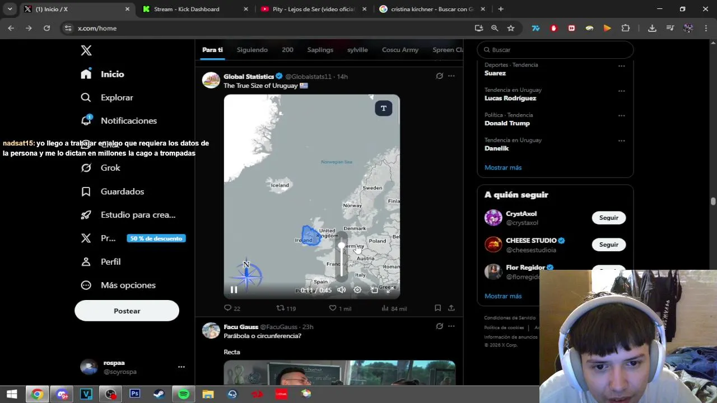Open options for the Danelik trend

621,141
